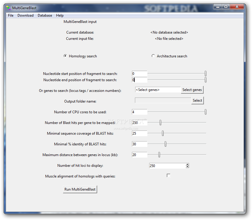Decrease number of hit loci with down arrow
Image resolution: width=252 pixels, height=220 pixels.
(187, 167)
